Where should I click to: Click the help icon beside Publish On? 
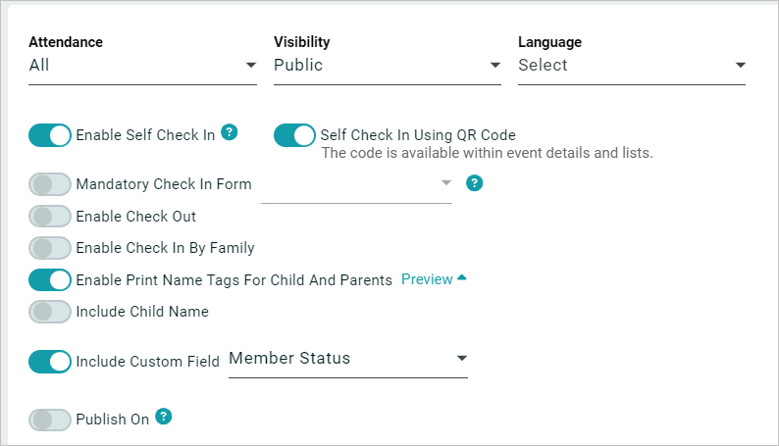(164, 417)
